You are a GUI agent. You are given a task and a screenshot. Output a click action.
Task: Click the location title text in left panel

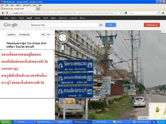coord(26,45)
